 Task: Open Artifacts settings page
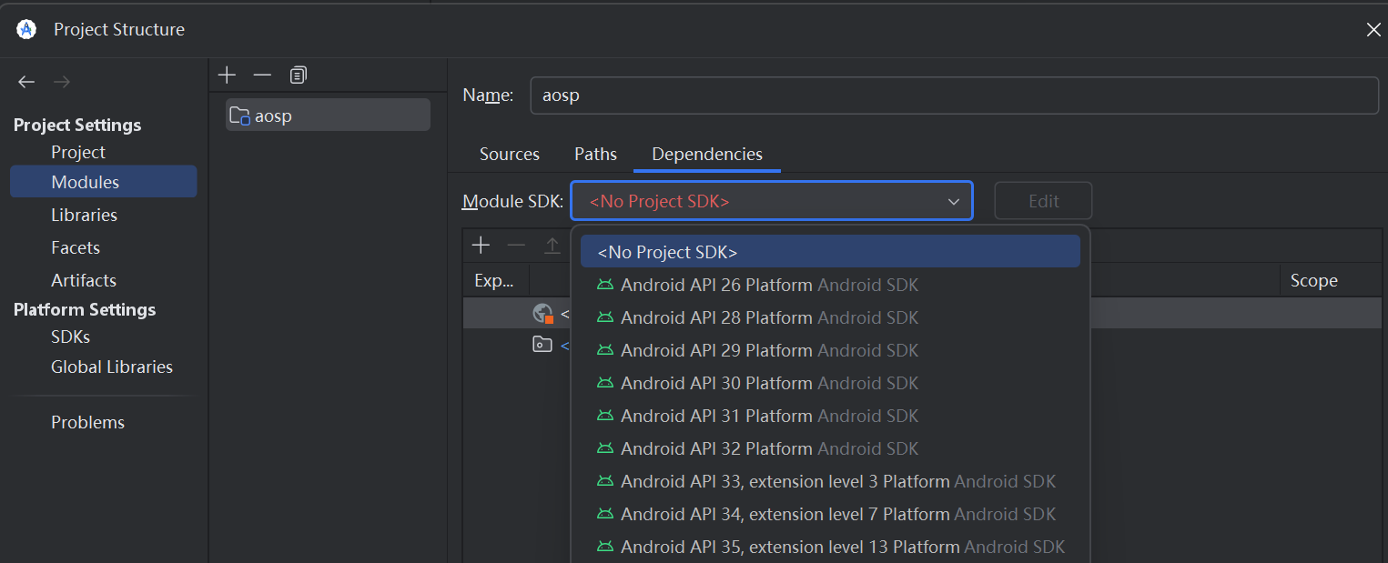point(84,280)
